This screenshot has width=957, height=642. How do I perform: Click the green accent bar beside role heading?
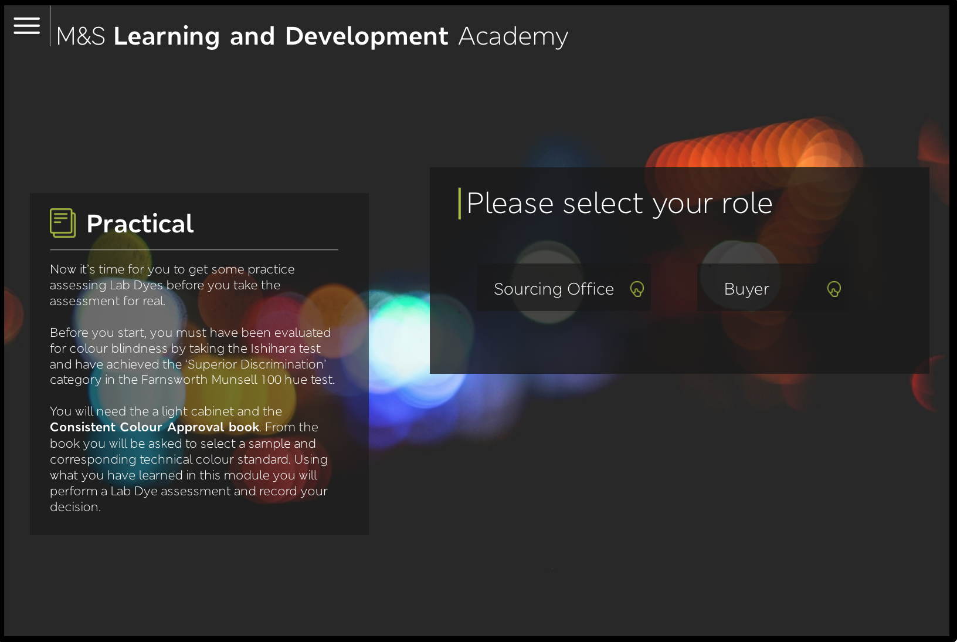click(x=460, y=204)
